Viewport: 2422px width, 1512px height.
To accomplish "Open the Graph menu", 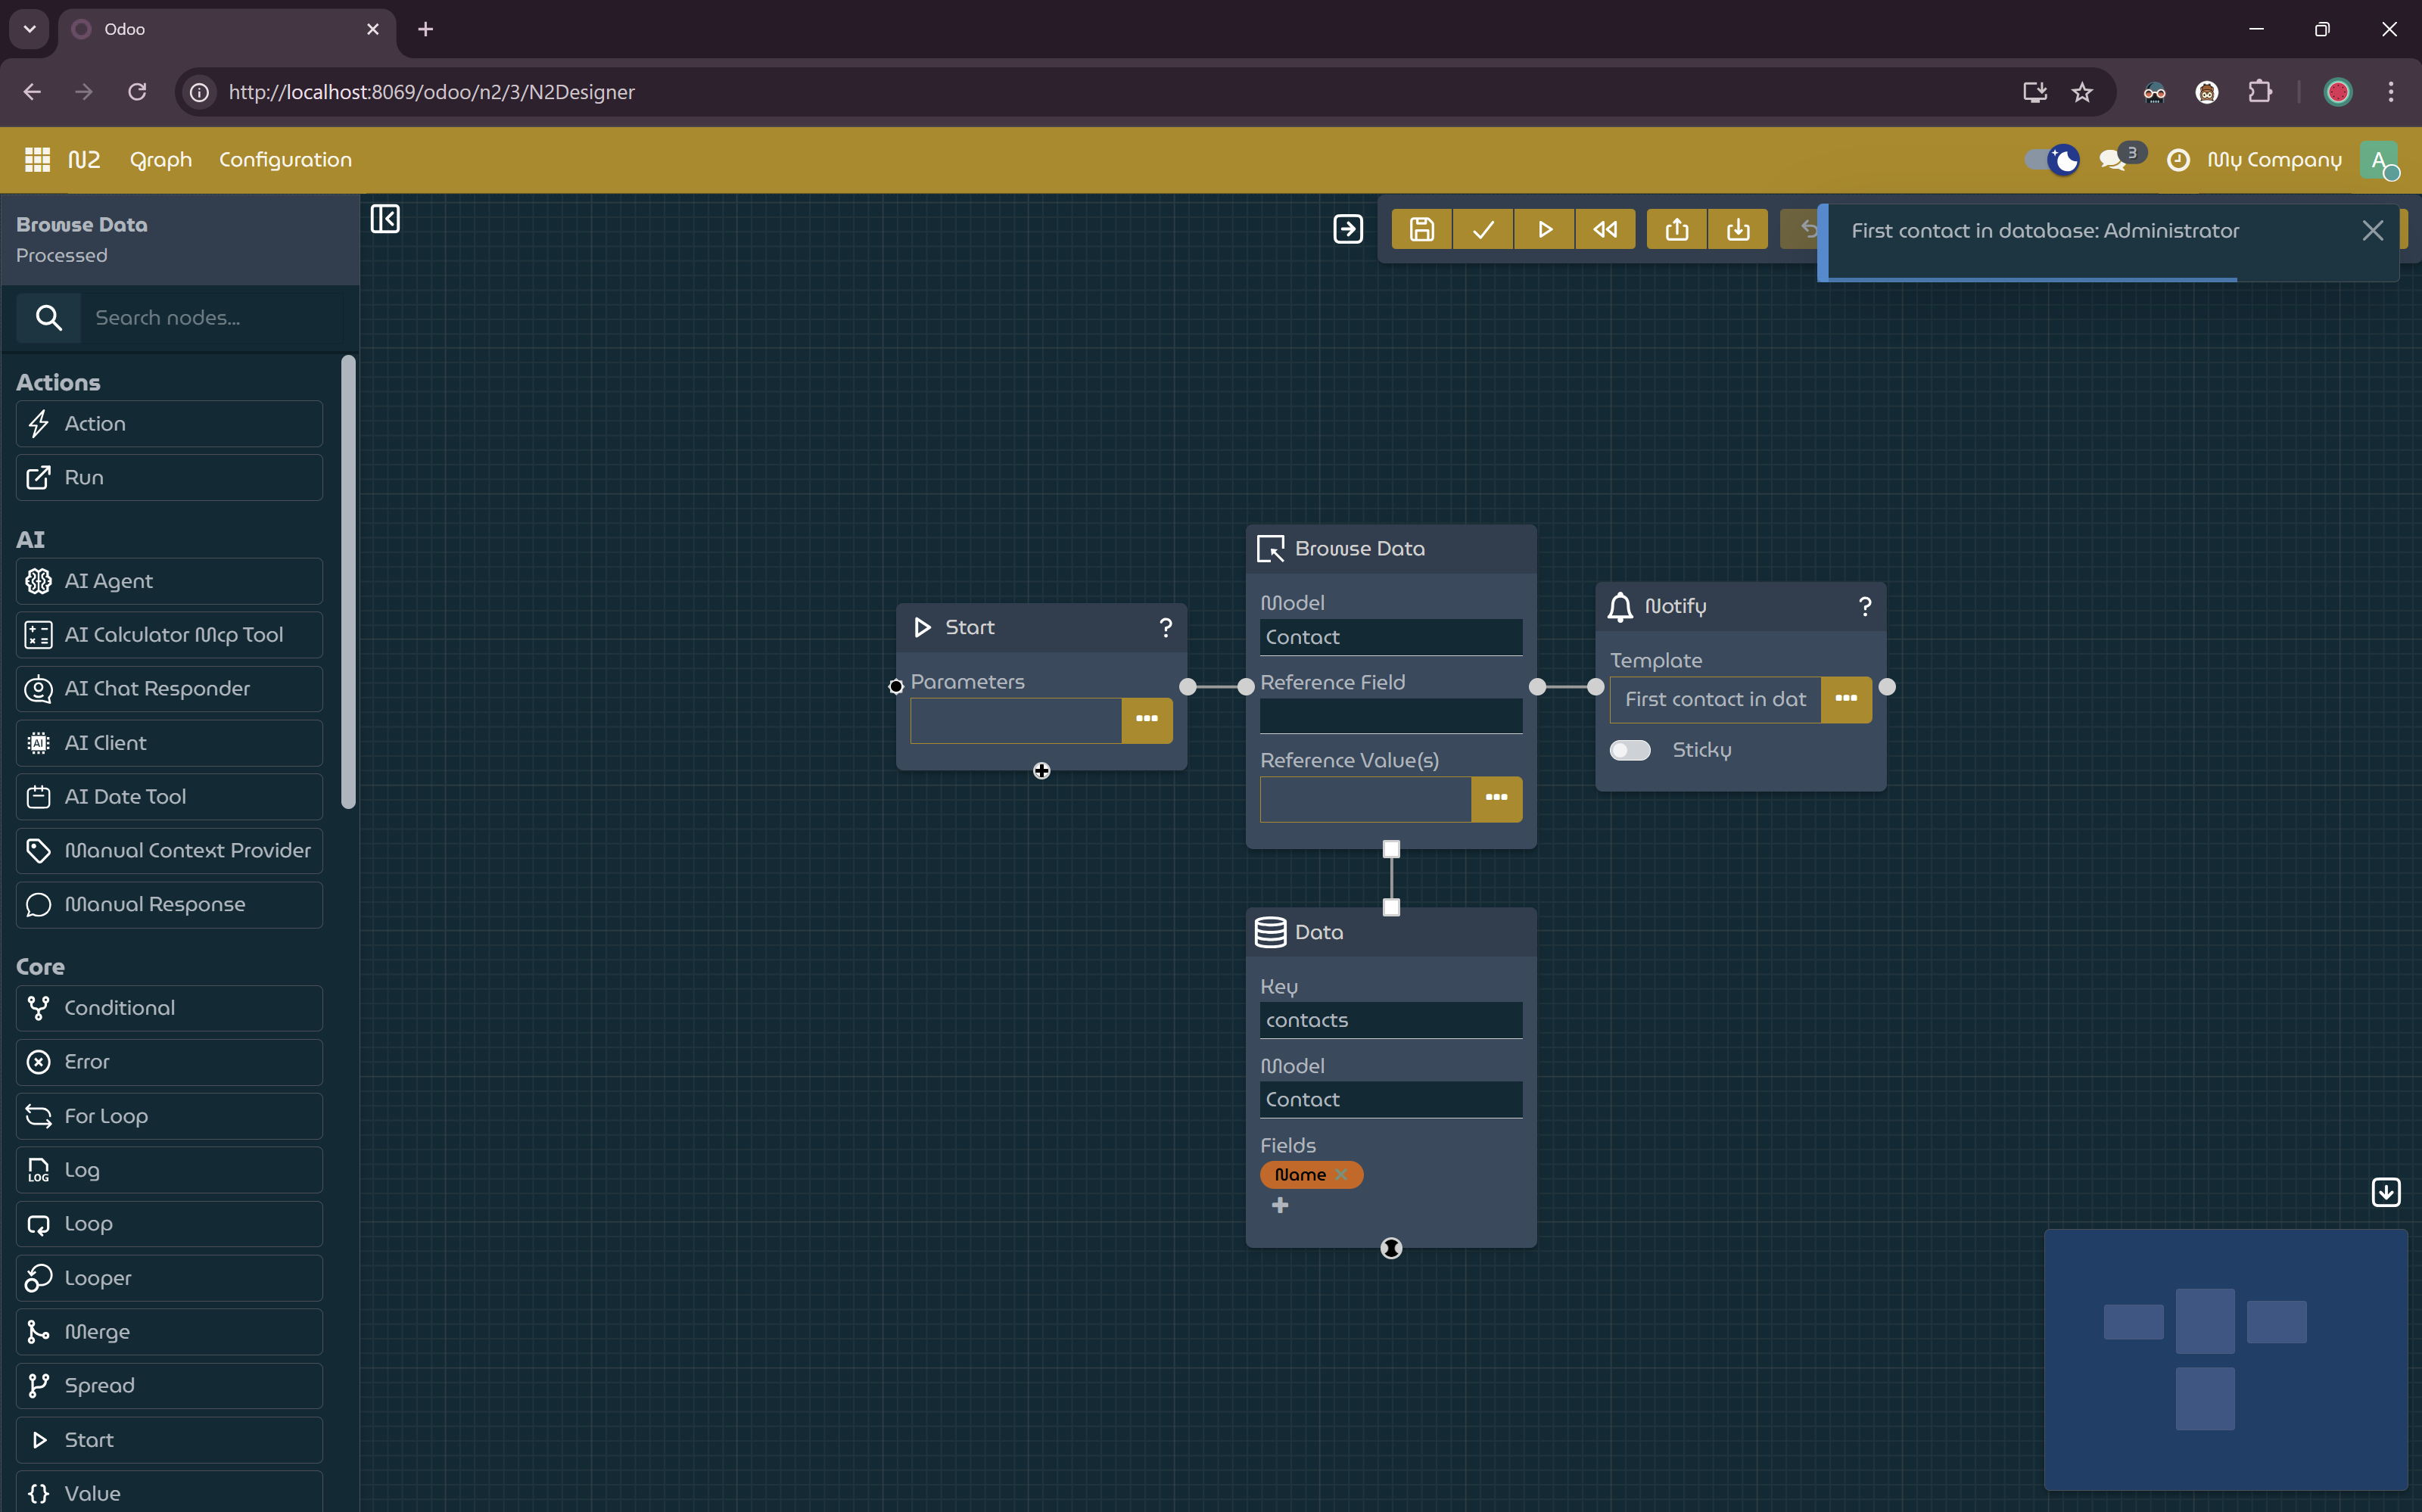I will click(x=160, y=159).
